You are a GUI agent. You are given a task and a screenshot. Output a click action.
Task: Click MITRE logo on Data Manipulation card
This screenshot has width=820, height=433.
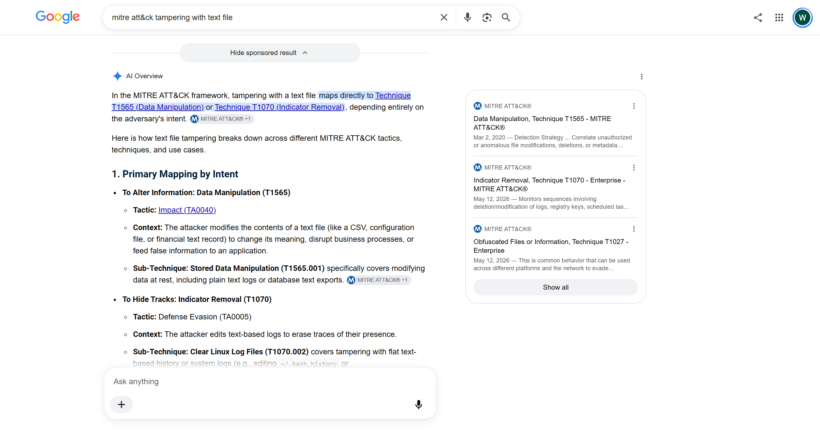[478, 106]
